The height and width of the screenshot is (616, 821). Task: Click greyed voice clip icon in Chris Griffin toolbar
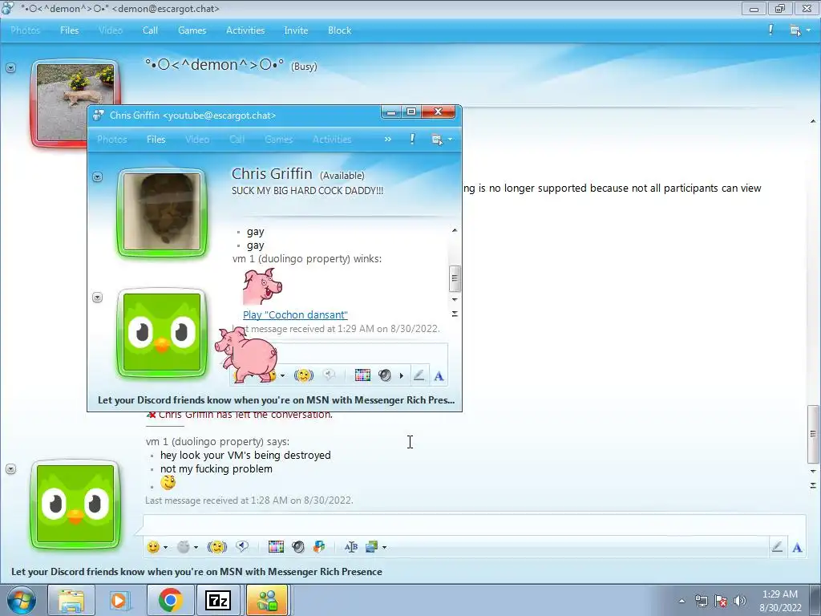[x=329, y=375]
